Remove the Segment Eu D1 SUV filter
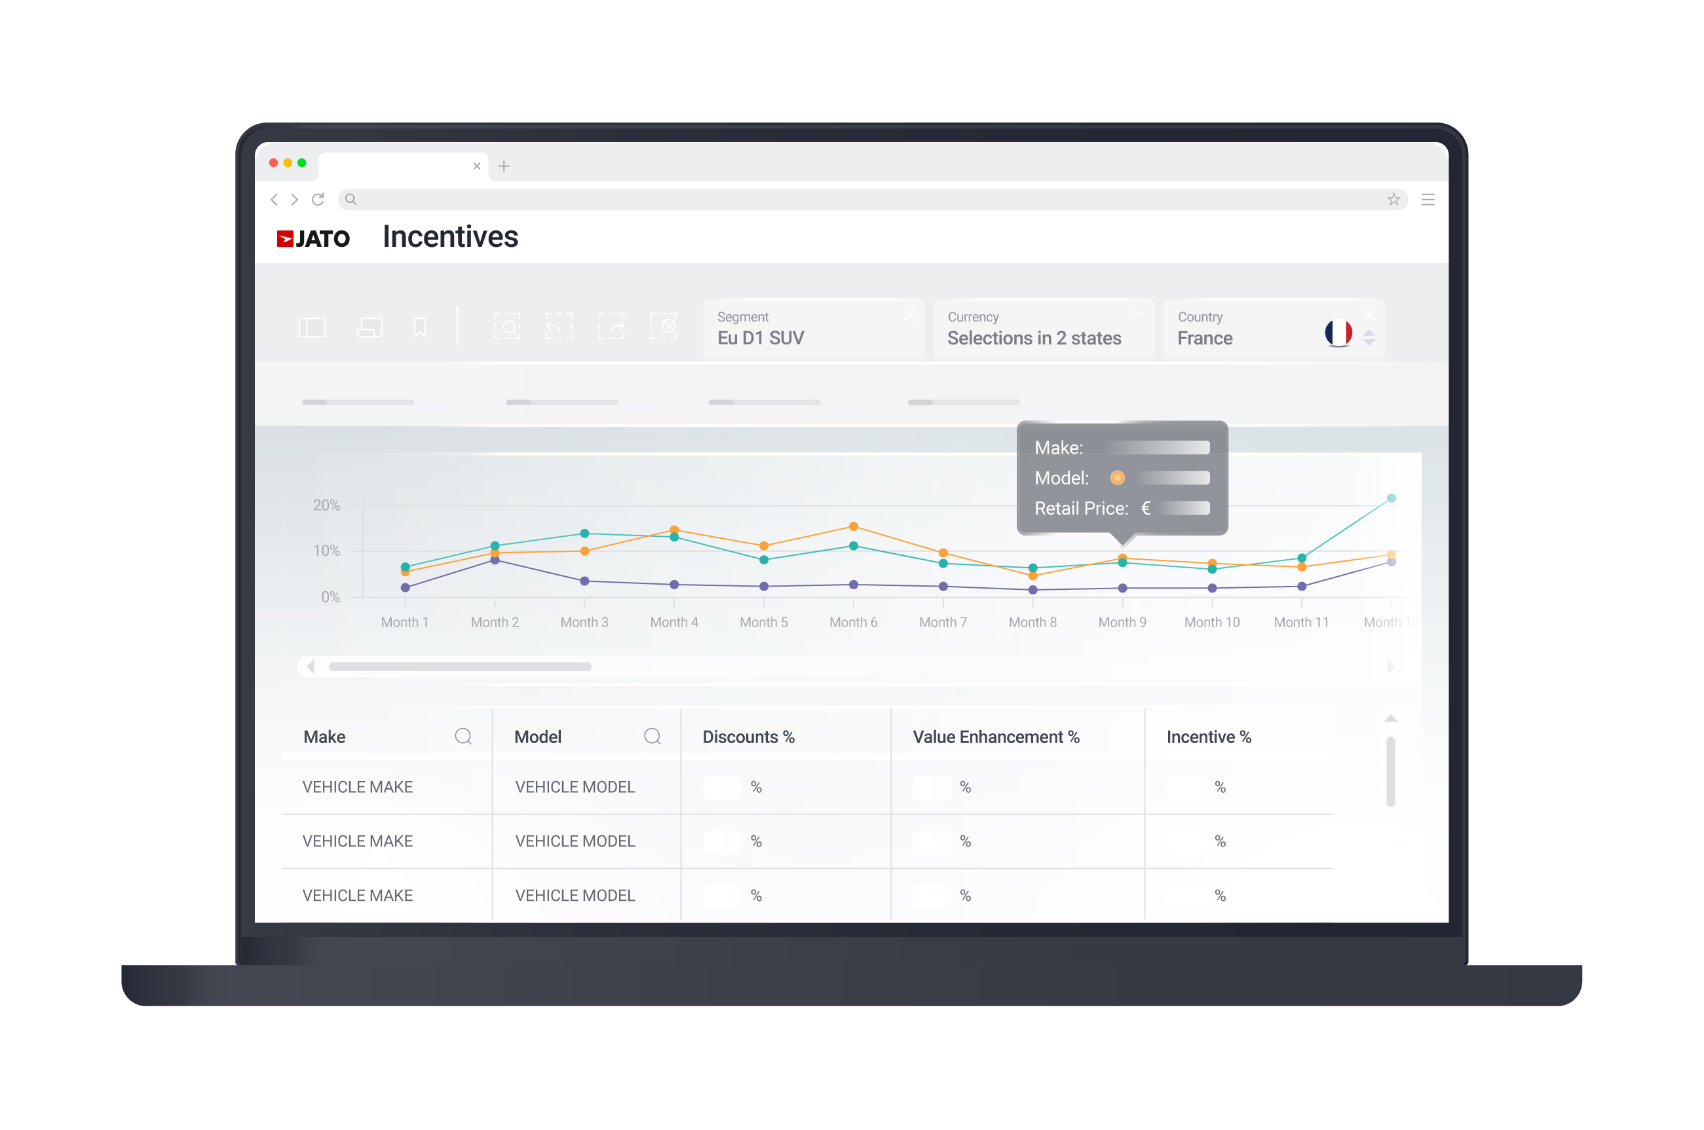The width and height of the screenshot is (1704, 1130). click(909, 316)
